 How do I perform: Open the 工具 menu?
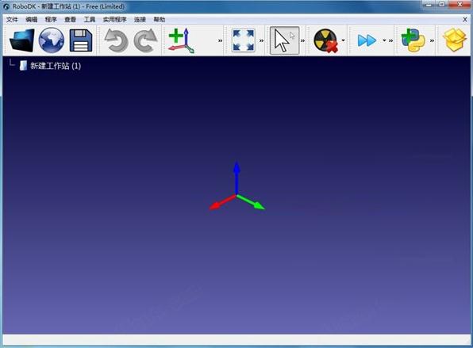click(x=90, y=20)
